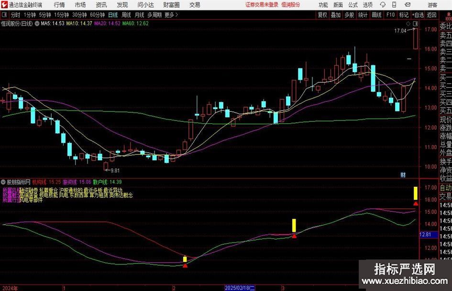This screenshot has width=452, height=291.
Task: Click the 游资线 15.06 indicator value
Action: [77, 182]
